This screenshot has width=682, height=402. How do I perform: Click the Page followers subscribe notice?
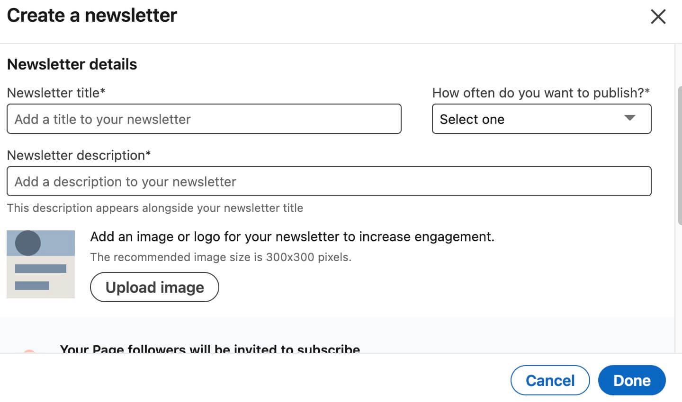(x=210, y=349)
